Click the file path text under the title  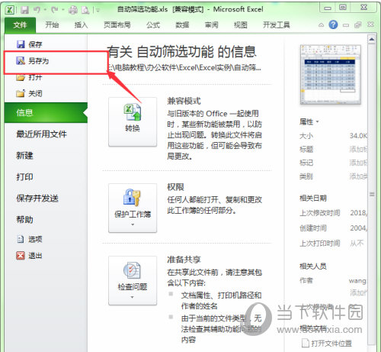click(x=184, y=68)
